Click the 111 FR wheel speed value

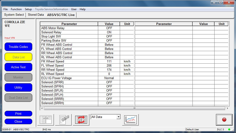pos(109,62)
